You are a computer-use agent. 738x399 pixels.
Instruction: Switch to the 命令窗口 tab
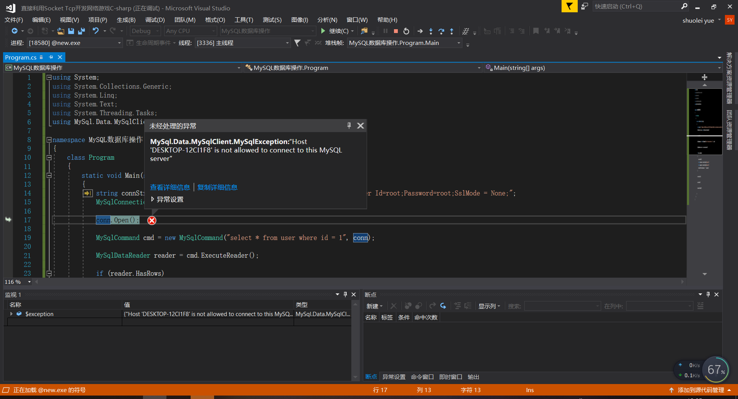pyautogui.click(x=422, y=377)
